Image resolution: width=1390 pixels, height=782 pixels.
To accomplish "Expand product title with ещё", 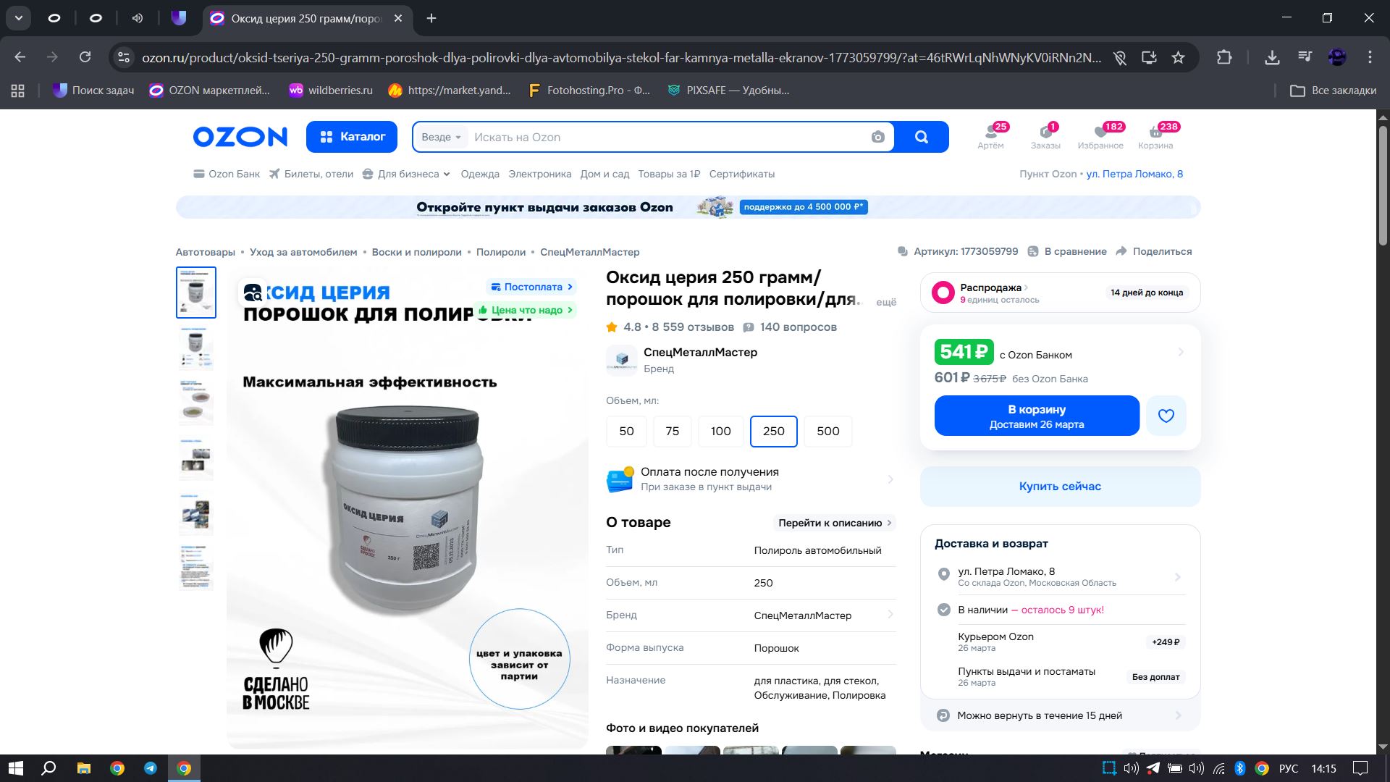I will (x=885, y=302).
